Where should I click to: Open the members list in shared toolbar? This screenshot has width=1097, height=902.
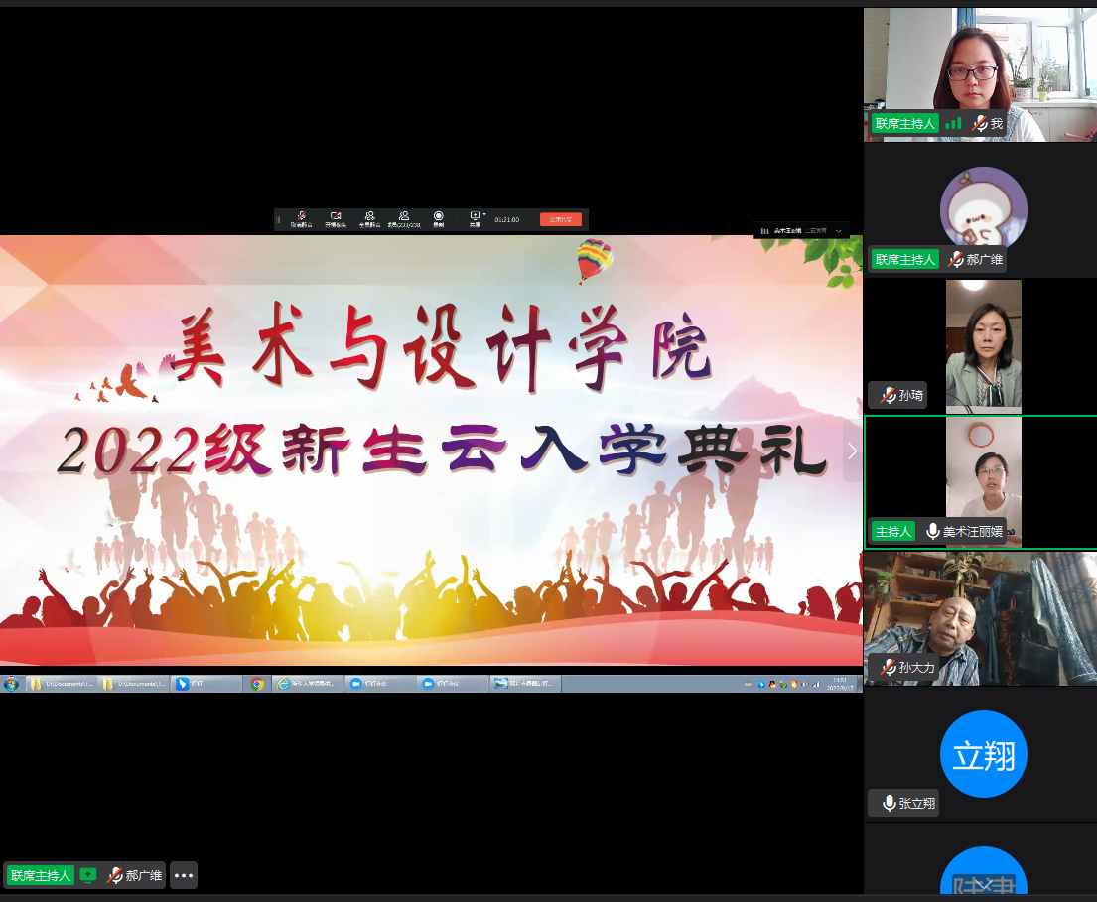click(x=404, y=218)
